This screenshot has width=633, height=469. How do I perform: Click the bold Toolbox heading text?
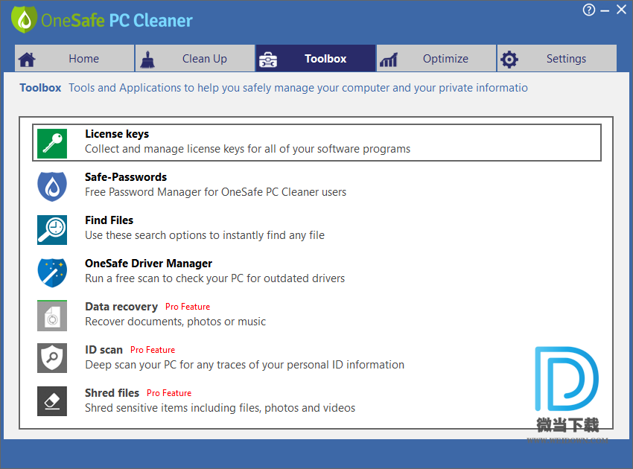click(40, 88)
